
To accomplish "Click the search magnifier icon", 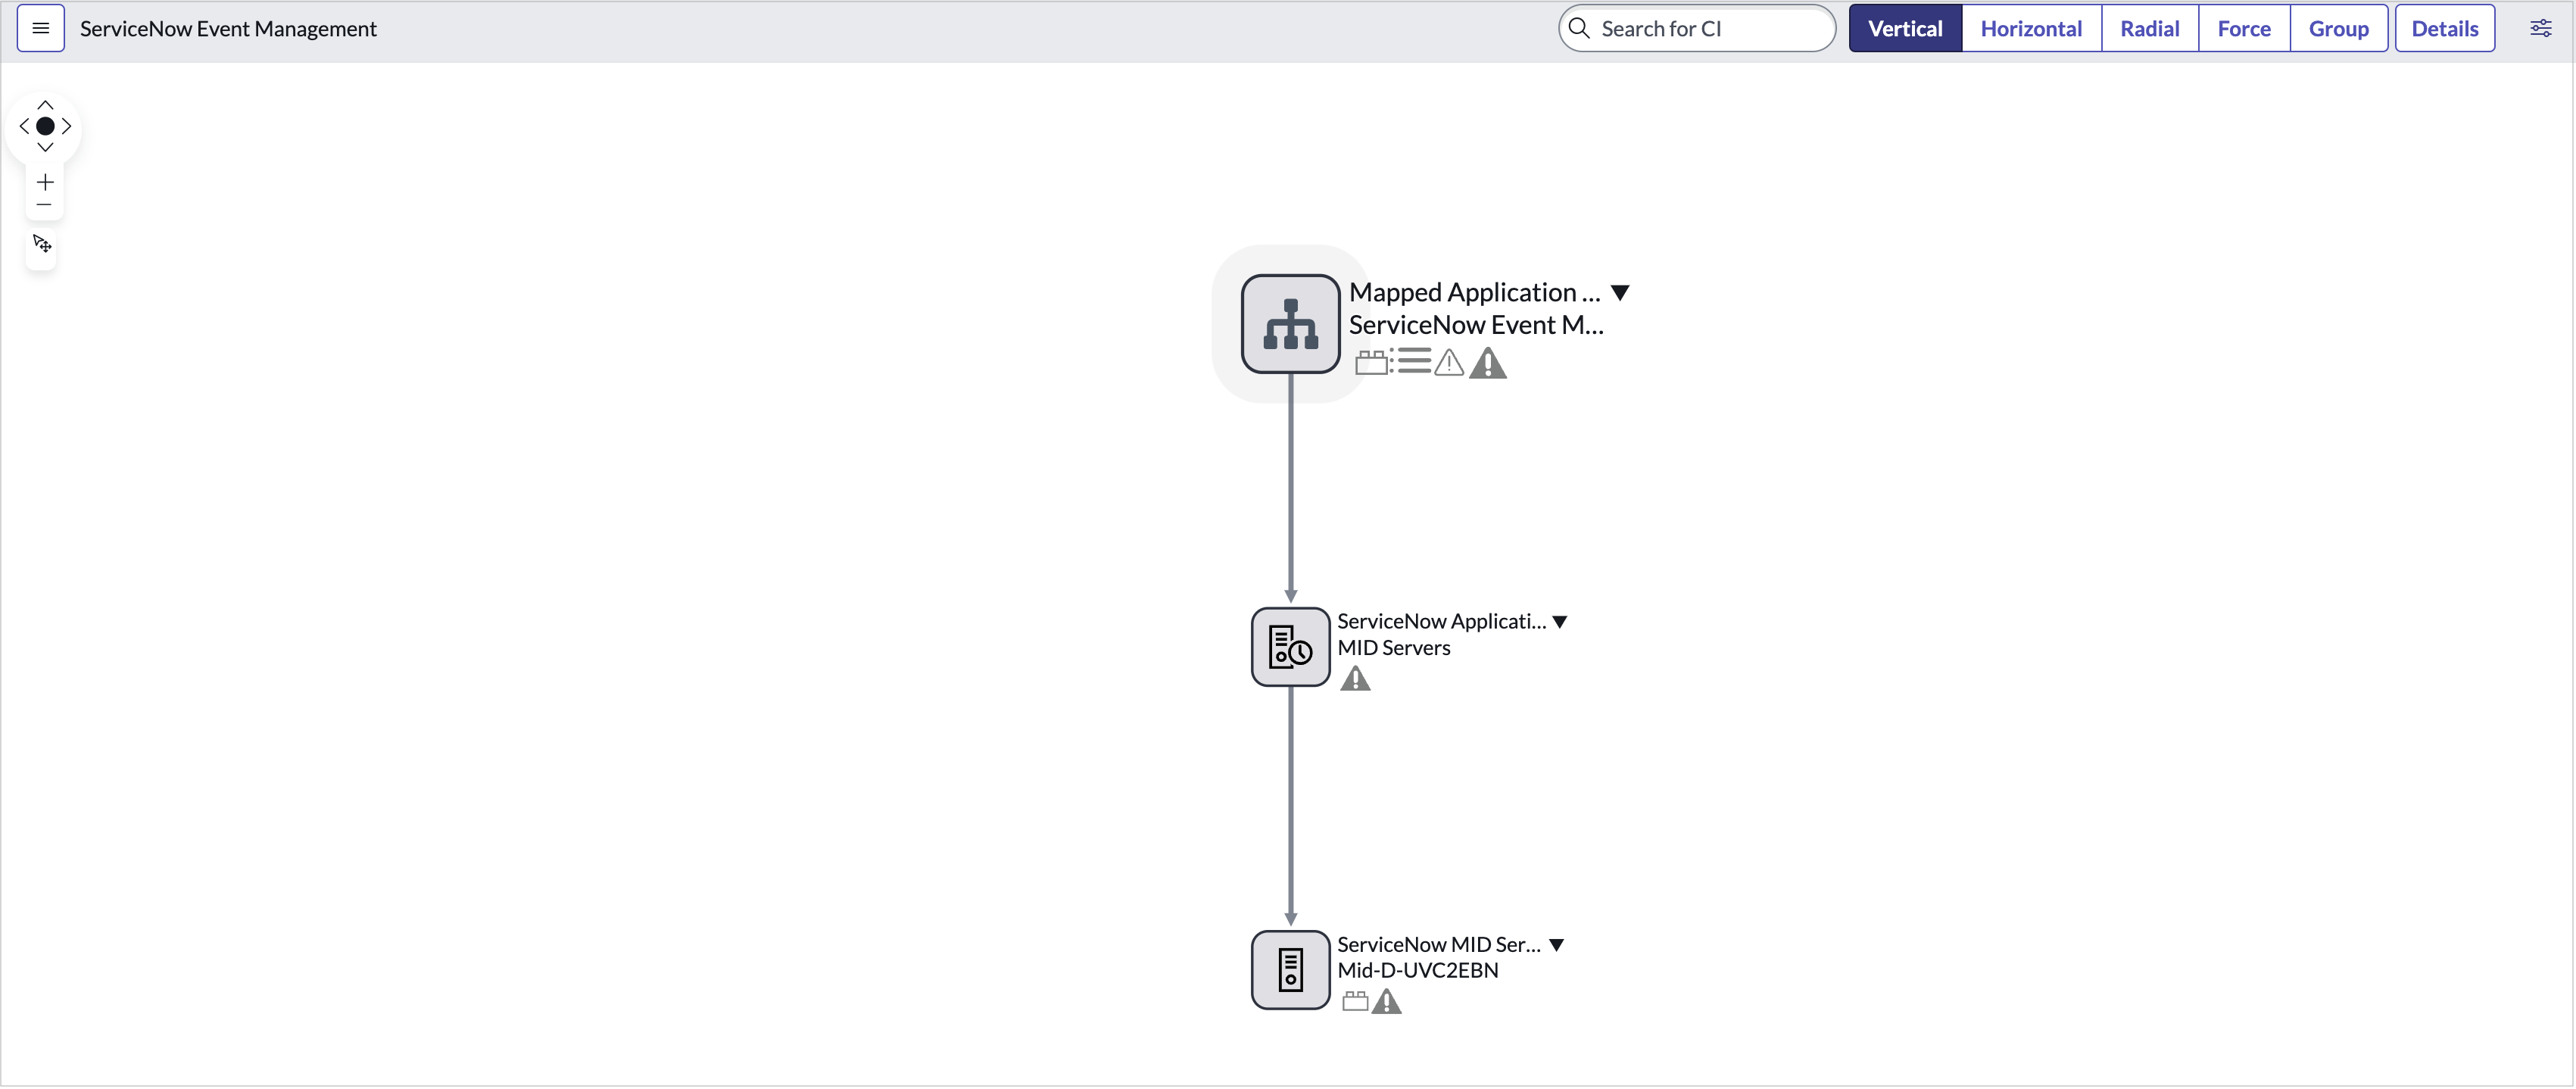I will pyautogui.click(x=1579, y=28).
